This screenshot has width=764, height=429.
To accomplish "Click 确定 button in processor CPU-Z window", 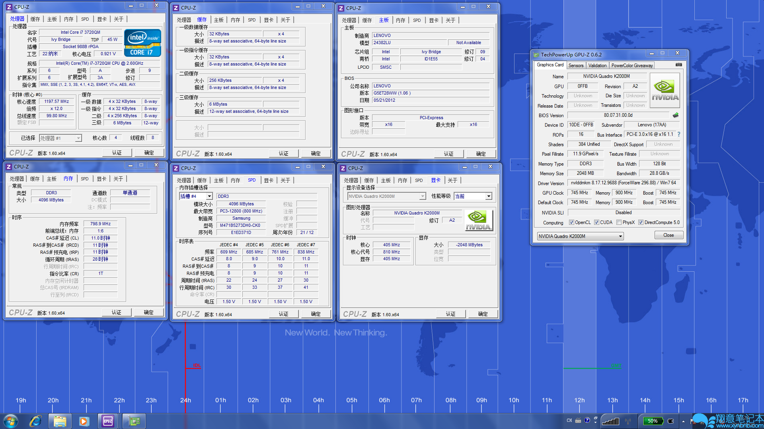I will coord(149,153).
